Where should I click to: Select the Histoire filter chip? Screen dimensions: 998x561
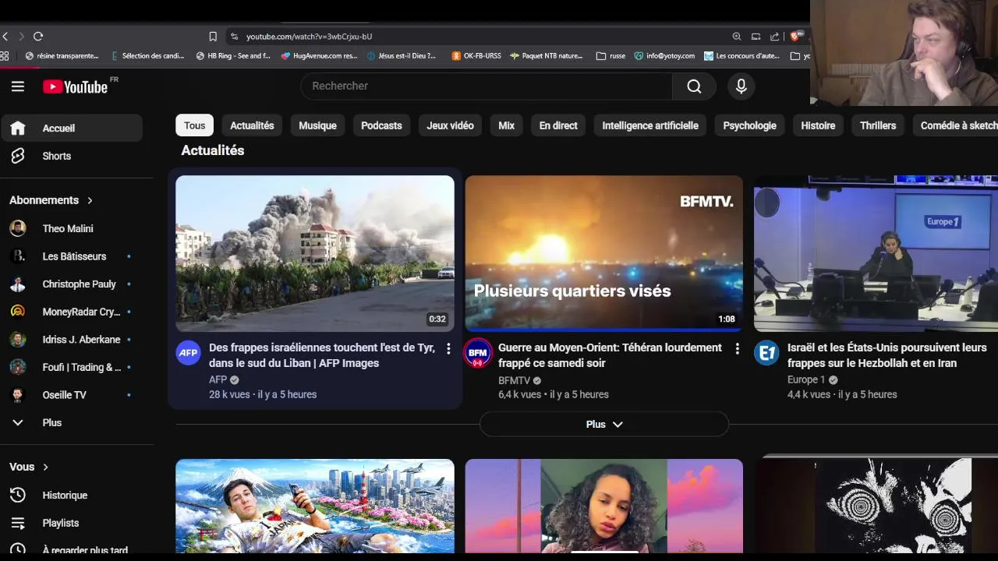[818, 125]
